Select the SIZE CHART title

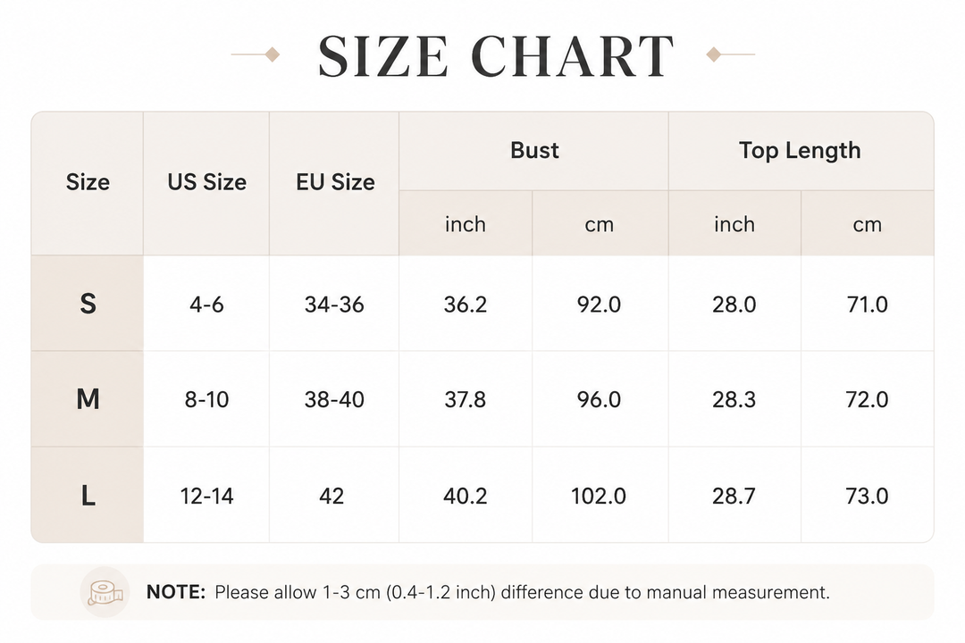coord(495,56)
